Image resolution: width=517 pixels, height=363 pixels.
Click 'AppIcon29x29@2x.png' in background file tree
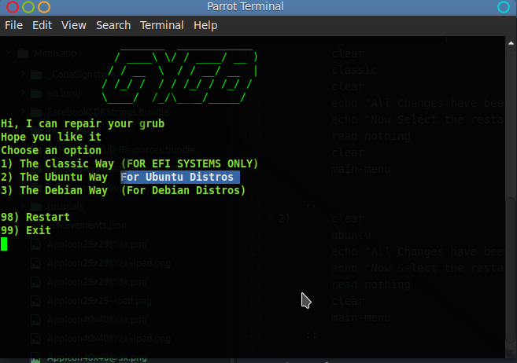coord(97,244)
